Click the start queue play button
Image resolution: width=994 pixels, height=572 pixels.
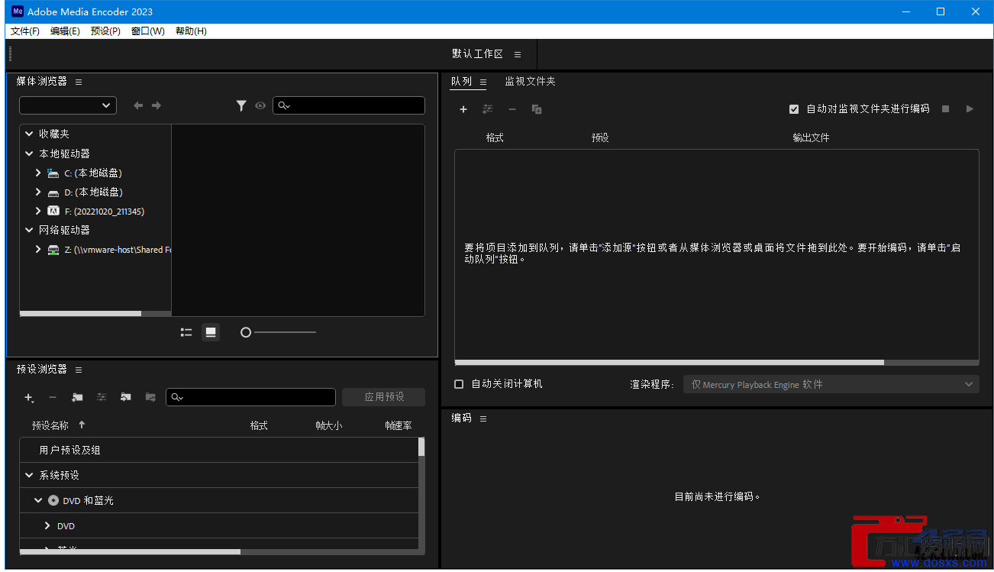click(970, 109)
